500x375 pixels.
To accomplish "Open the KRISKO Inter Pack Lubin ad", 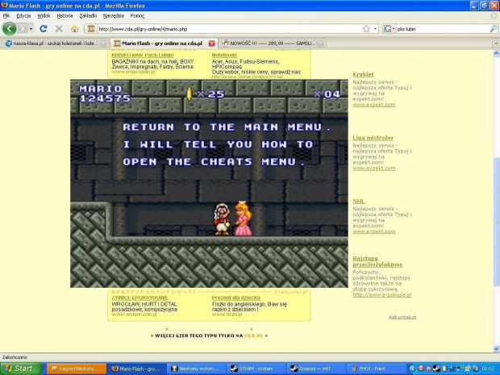I will click(x=143, y=55).
